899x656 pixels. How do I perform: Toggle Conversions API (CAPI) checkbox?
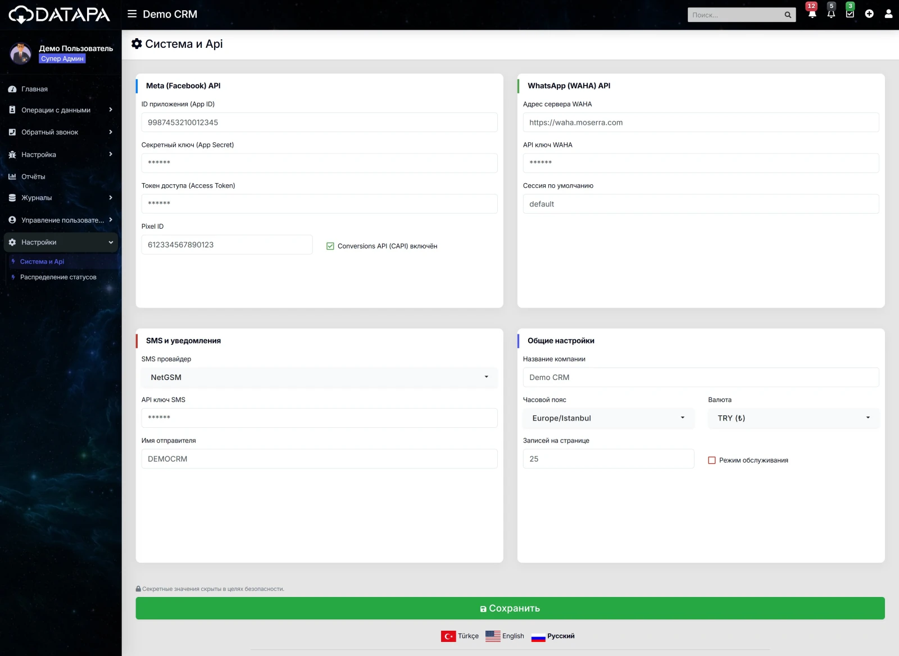[x=330, y=246]
